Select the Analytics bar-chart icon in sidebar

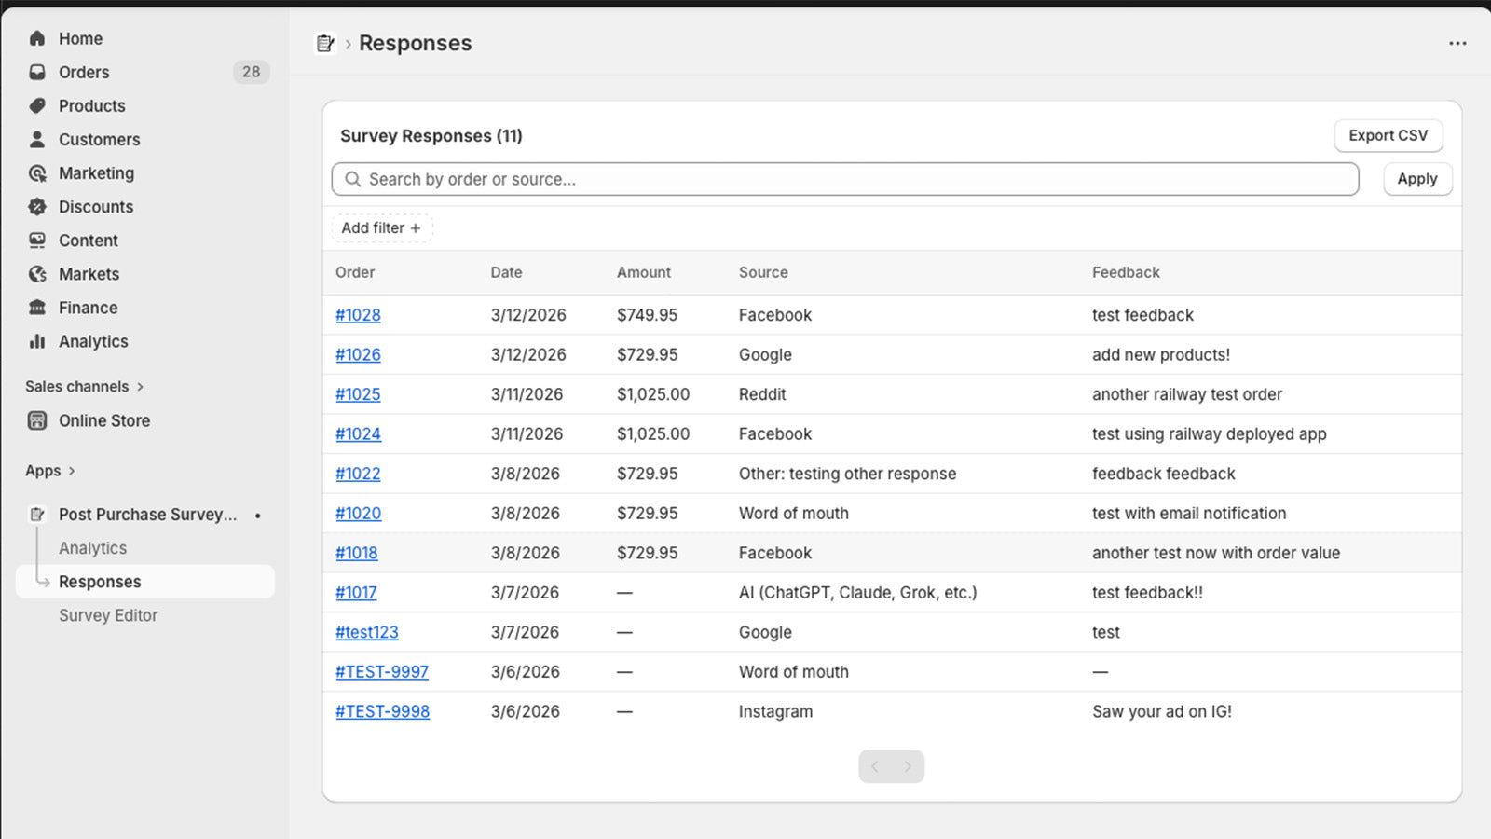click(37, 341)
